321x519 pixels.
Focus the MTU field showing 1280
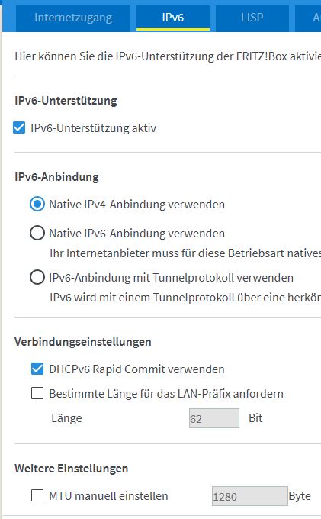click(249, 496)
